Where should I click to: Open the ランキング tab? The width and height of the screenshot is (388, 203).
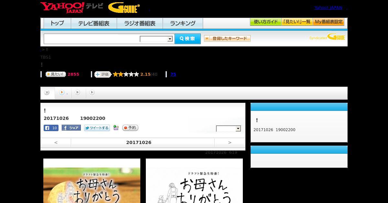pos(183,23)
